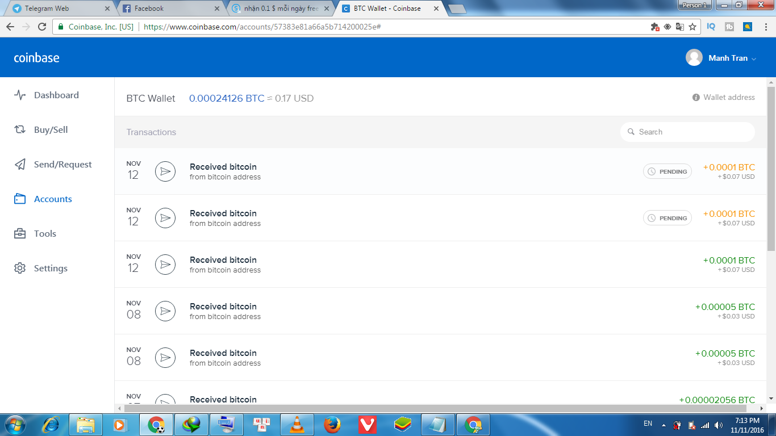Image resolution: width=776 pixels, height=436 pixels.
Task: Click the vertical page scrollbar
Action: click(771, 169)
